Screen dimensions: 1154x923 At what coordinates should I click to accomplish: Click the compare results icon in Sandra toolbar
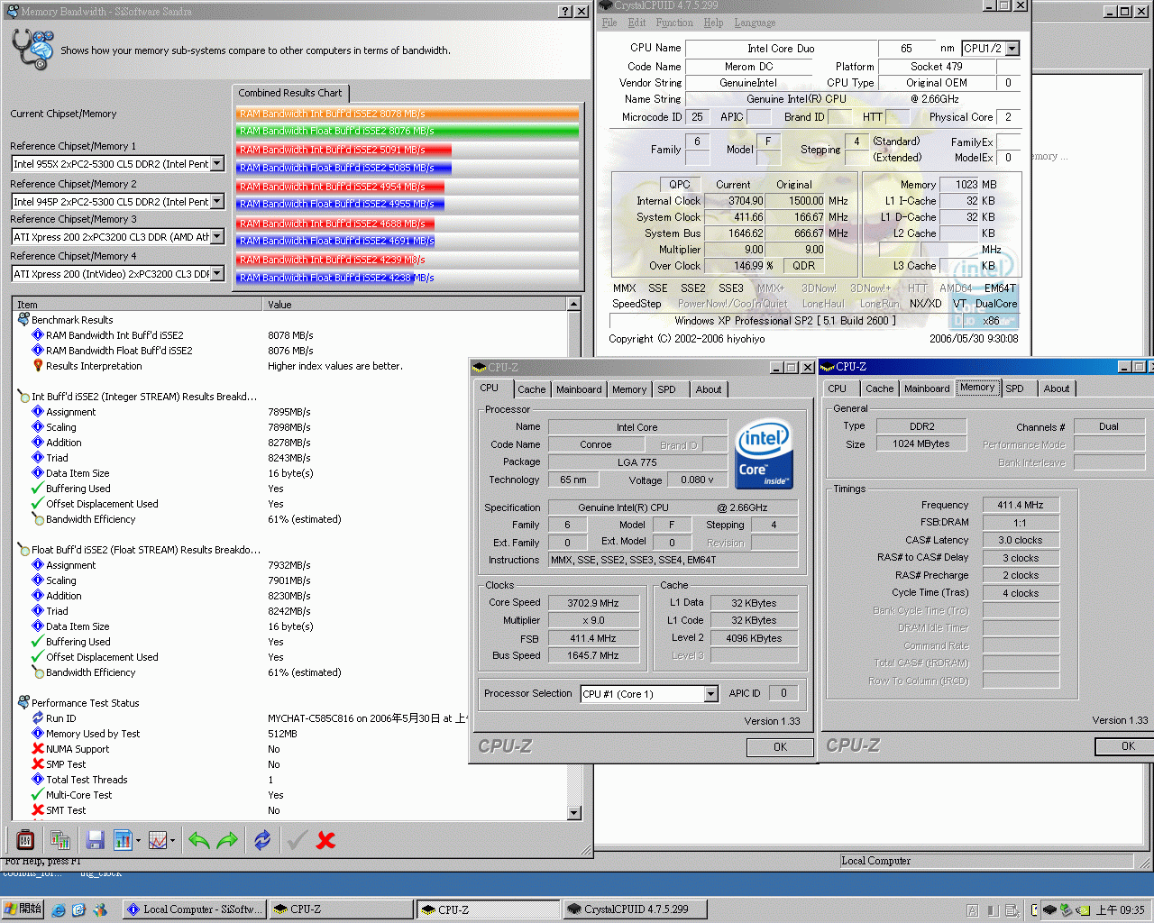(59, 839)
